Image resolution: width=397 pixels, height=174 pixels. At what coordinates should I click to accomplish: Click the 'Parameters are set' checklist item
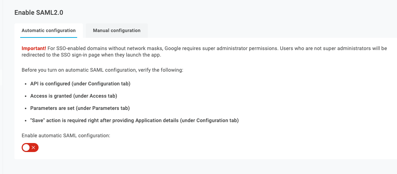coord(80,108)
